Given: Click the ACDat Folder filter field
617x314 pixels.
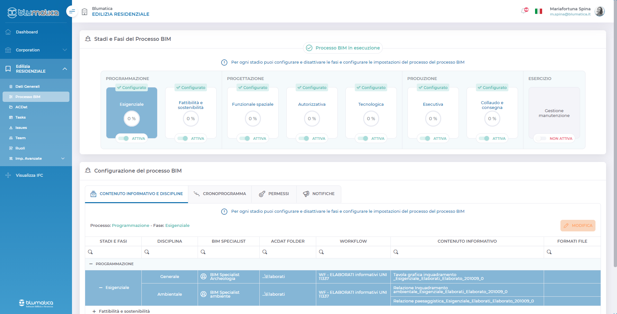Looking at the screenshot, I should tap(288, 252).
